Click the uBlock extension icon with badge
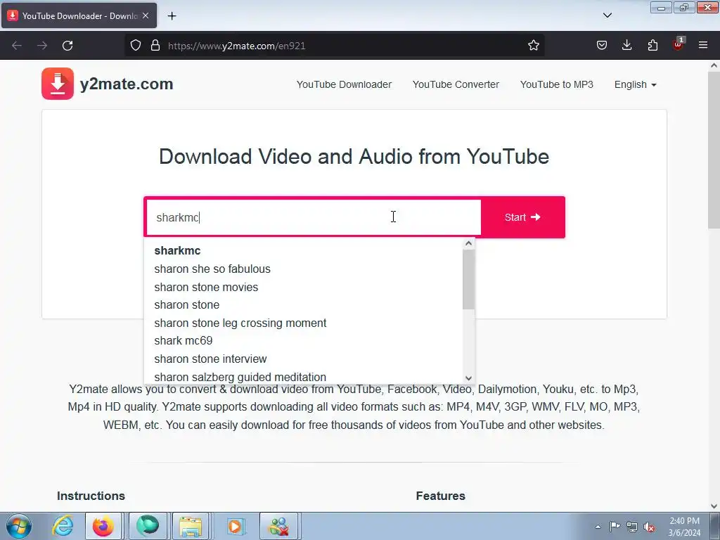Screen dimensions: 720x540 point(678,44)
